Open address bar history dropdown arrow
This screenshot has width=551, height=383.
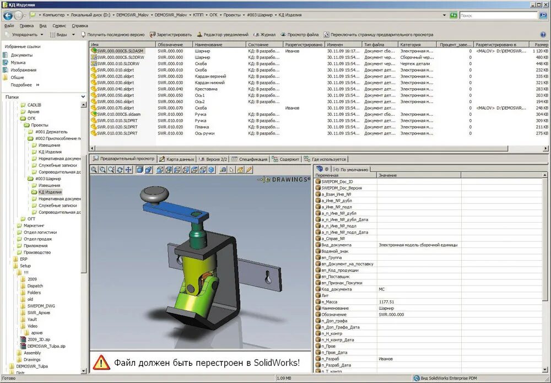444,15
